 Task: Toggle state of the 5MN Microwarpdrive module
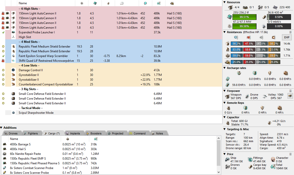pyautogui.click(x=3, y=61)
